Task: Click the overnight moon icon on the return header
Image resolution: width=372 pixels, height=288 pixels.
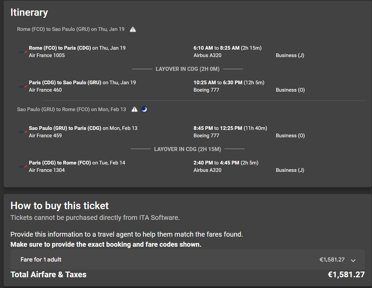Action: pos(144,109)
